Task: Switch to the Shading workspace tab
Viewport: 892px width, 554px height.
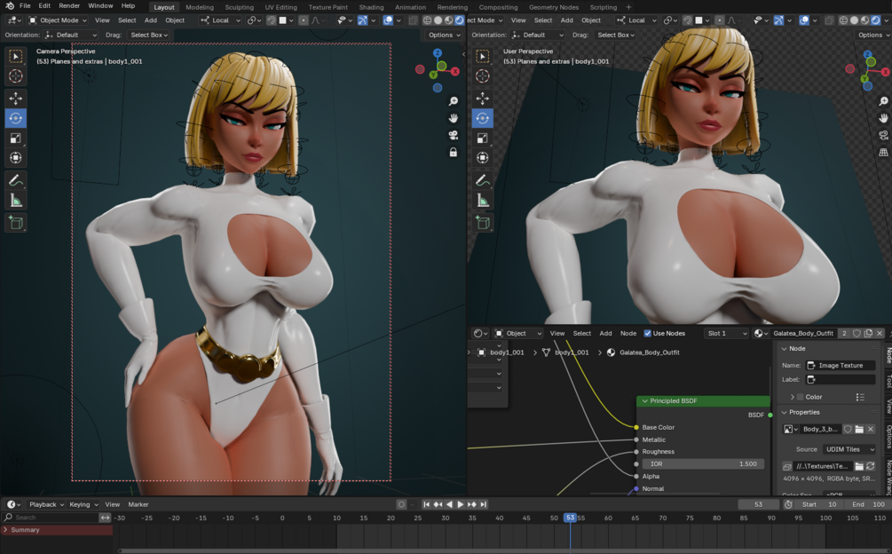Action: point(371,7)
